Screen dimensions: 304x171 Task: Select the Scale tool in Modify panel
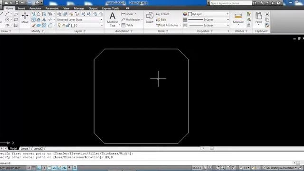coord(34,20)
